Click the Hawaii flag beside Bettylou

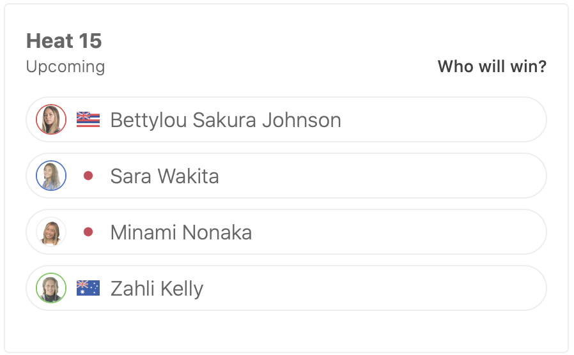coord(88,119)
